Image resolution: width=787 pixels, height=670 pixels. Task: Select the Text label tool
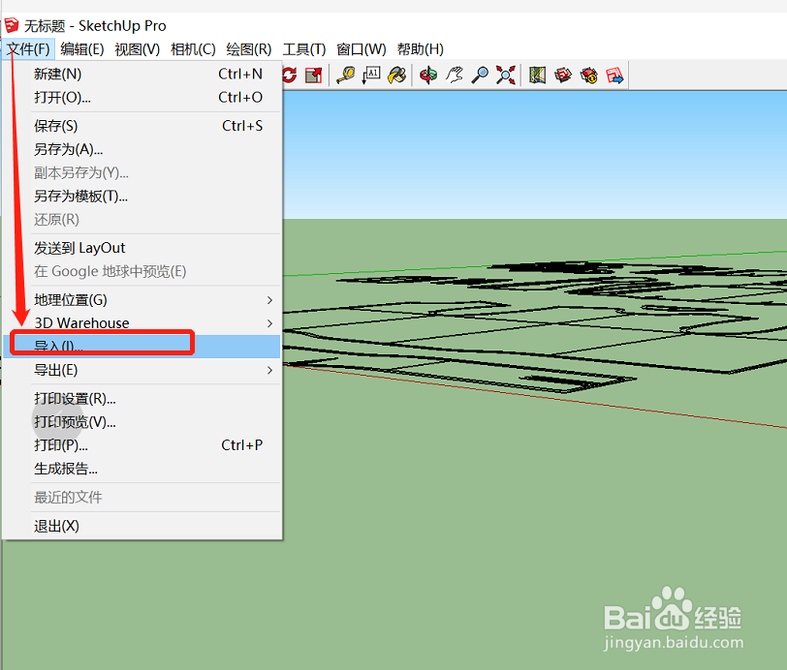pos(371,76)
